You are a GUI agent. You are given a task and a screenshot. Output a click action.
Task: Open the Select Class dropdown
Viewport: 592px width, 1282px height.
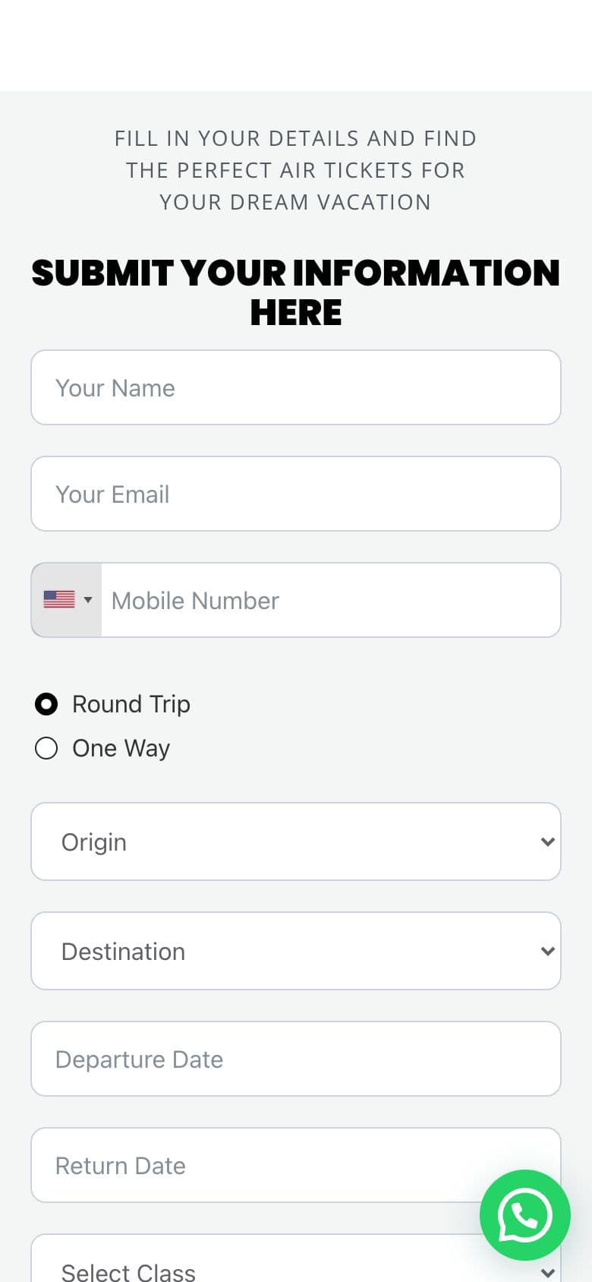click(x=296, y=1258)
